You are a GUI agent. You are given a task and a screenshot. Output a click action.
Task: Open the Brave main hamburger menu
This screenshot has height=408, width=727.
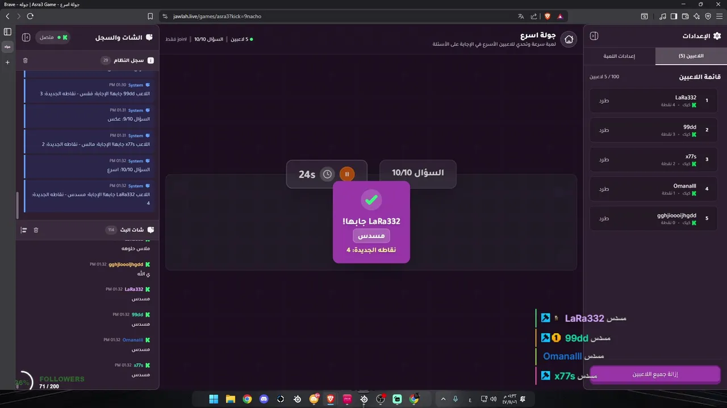point(719,16)
